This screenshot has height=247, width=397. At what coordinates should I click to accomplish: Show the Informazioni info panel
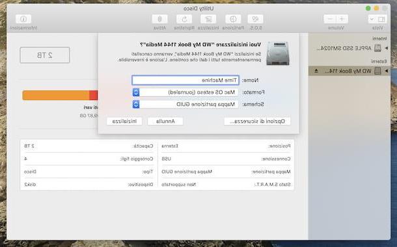click(x=23, y=19)
